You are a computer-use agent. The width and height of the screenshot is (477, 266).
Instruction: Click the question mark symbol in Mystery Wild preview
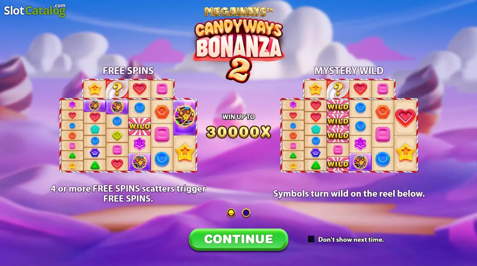pyautogui.click(x=338, y=89)
